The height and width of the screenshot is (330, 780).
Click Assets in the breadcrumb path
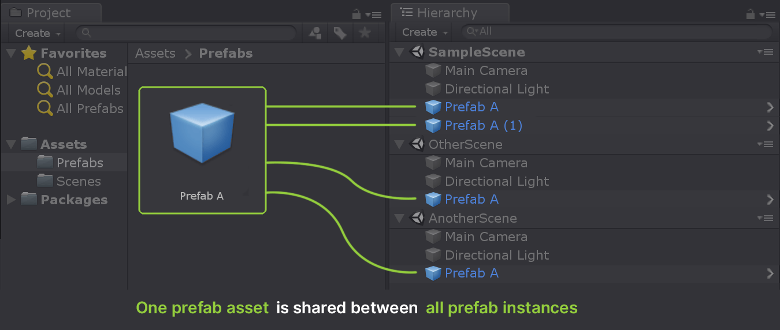click(155, 53)
